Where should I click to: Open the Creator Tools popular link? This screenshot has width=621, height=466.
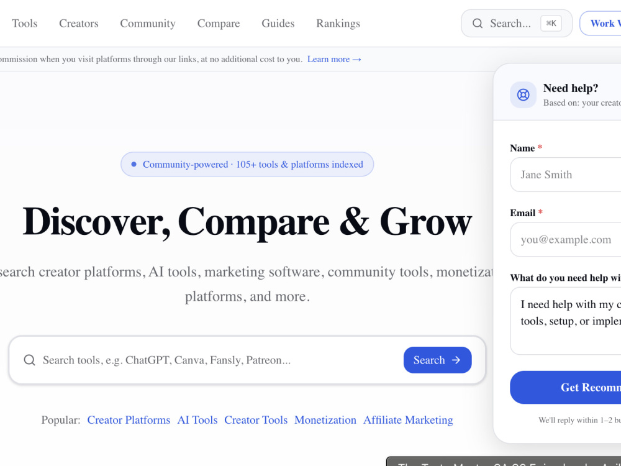(256, 419)
